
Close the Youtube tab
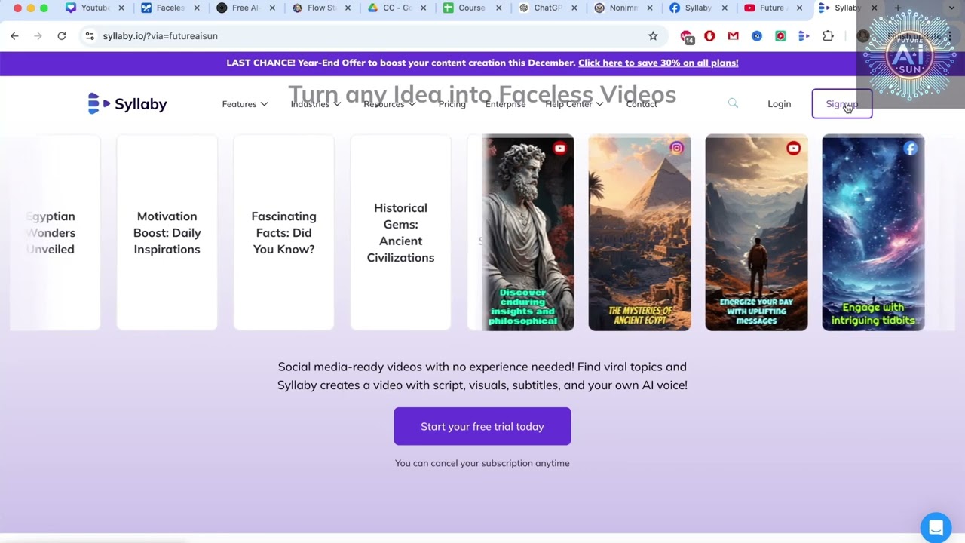coord(121,8)
